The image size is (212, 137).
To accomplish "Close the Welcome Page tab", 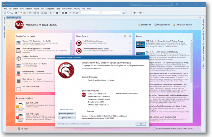I will (20, 18).
